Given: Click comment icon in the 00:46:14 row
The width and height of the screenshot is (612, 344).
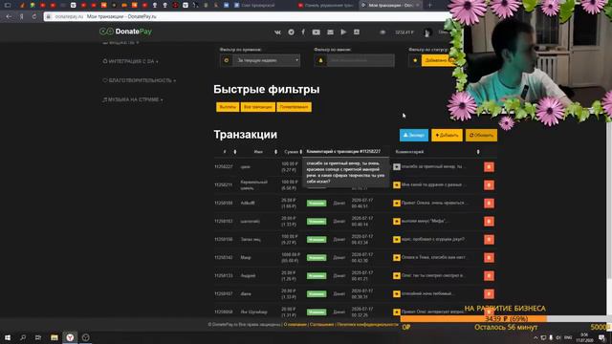Looking at the screenshot, I should (x=397, y=221).
